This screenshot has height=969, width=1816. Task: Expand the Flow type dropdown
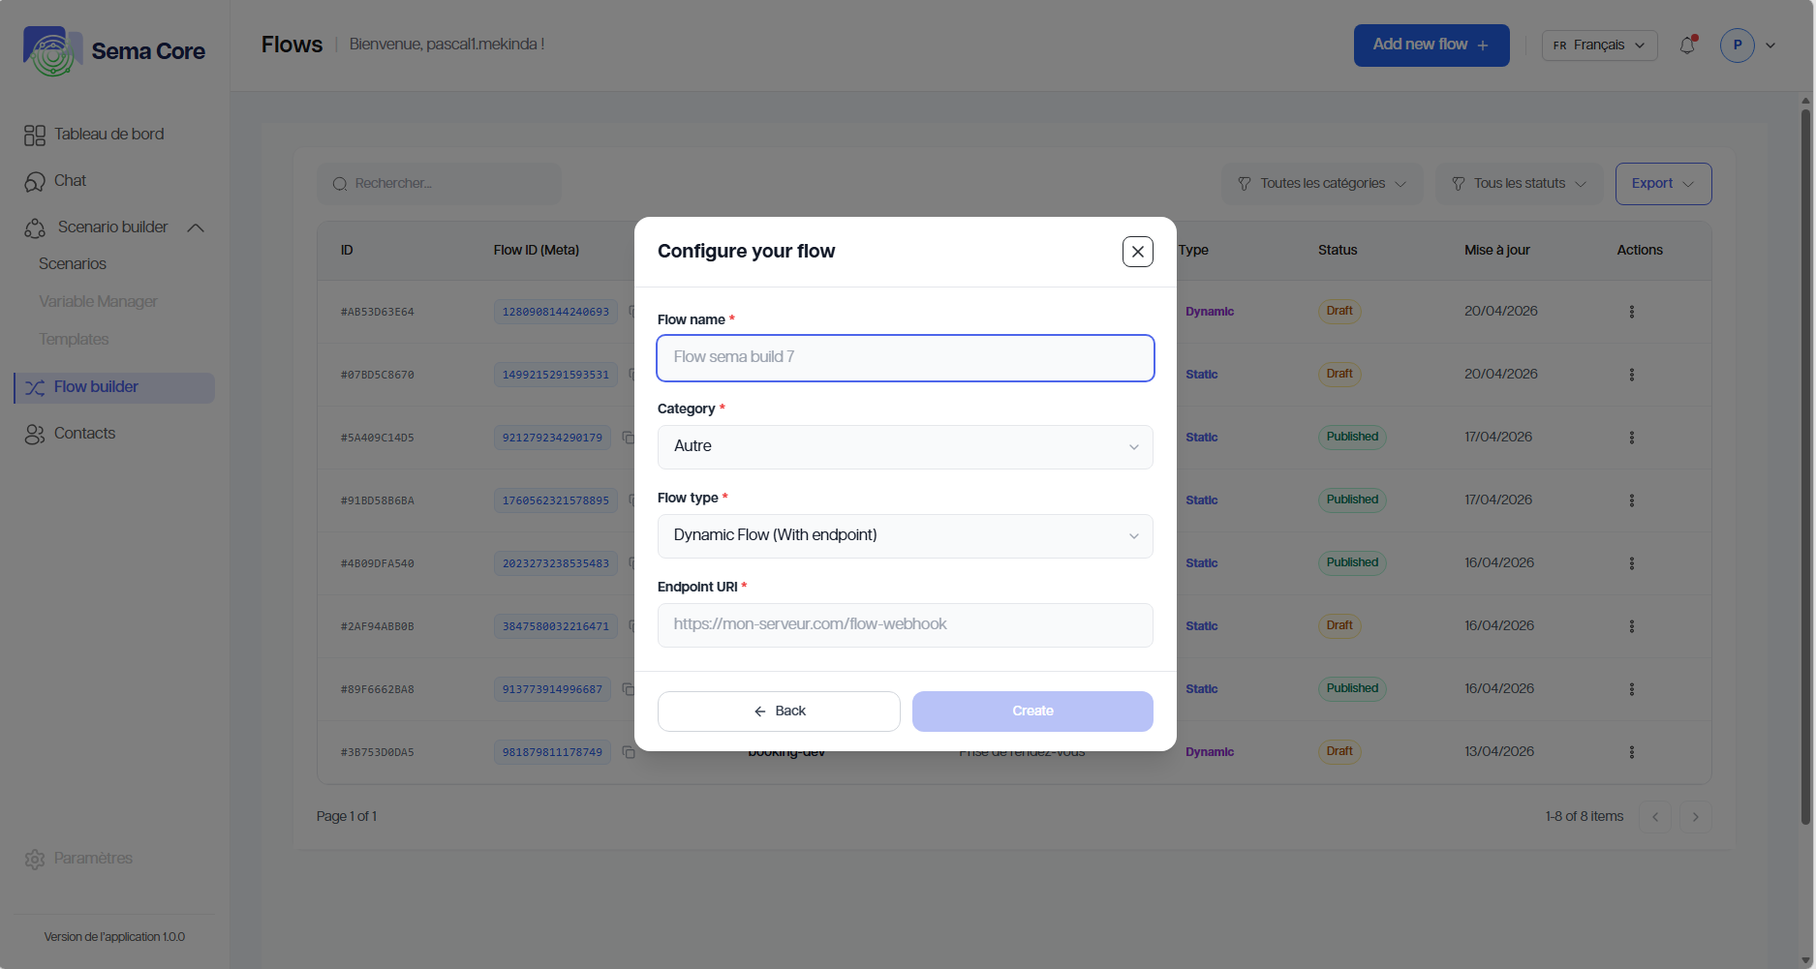[905, 536]
